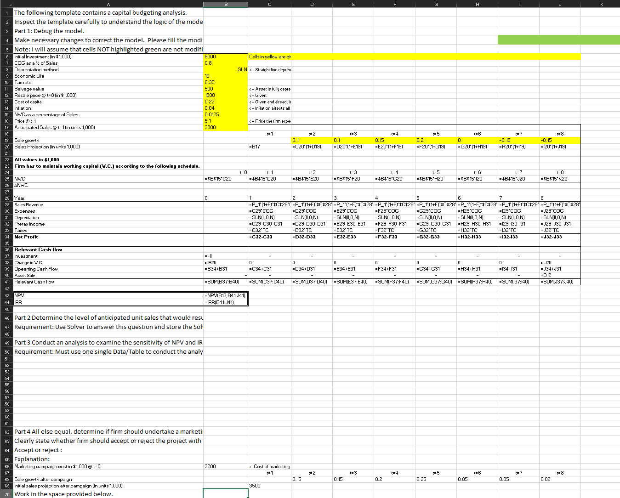Select the Tax rate value 0.35

[226, 82]
